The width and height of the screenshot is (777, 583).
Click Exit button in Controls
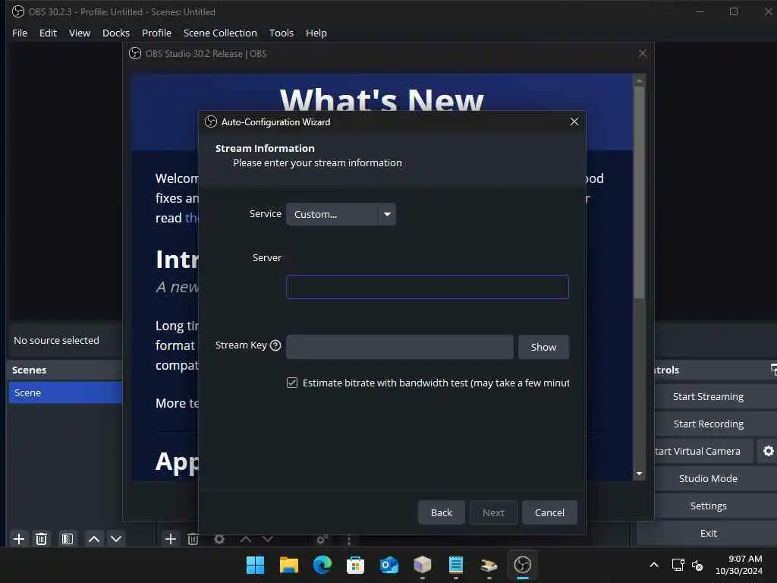pos(708,533)
